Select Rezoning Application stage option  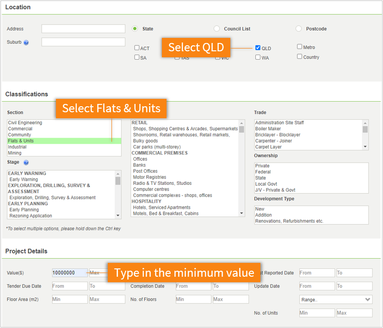pos(62,216)
